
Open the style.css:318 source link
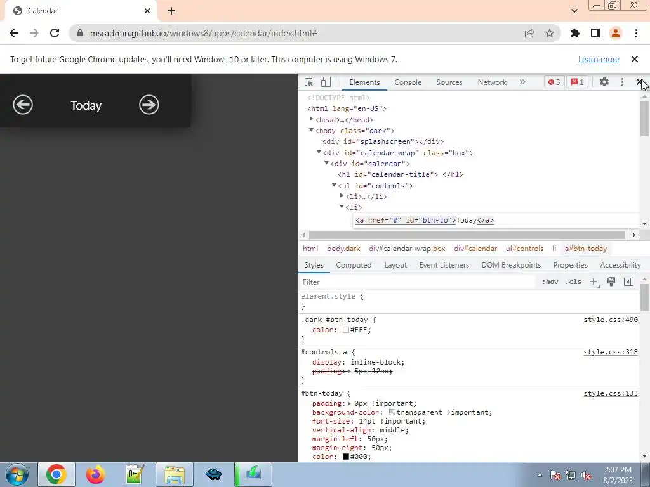[611, 352]
